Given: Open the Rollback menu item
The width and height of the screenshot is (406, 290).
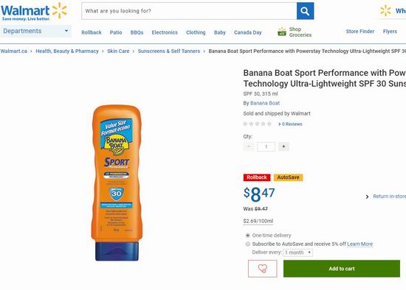Looking at the screenshot, I should point(92,32).
